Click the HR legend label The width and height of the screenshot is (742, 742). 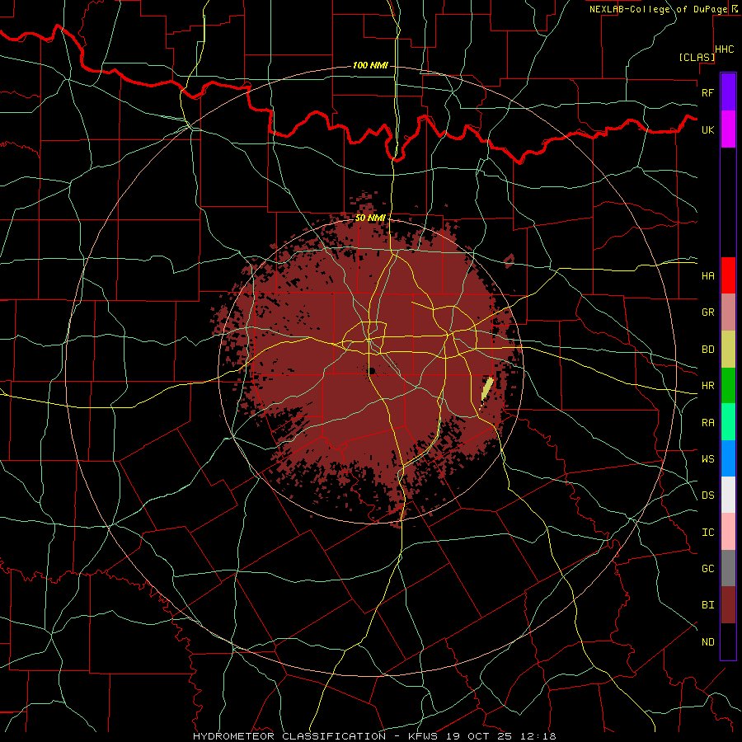707,386
